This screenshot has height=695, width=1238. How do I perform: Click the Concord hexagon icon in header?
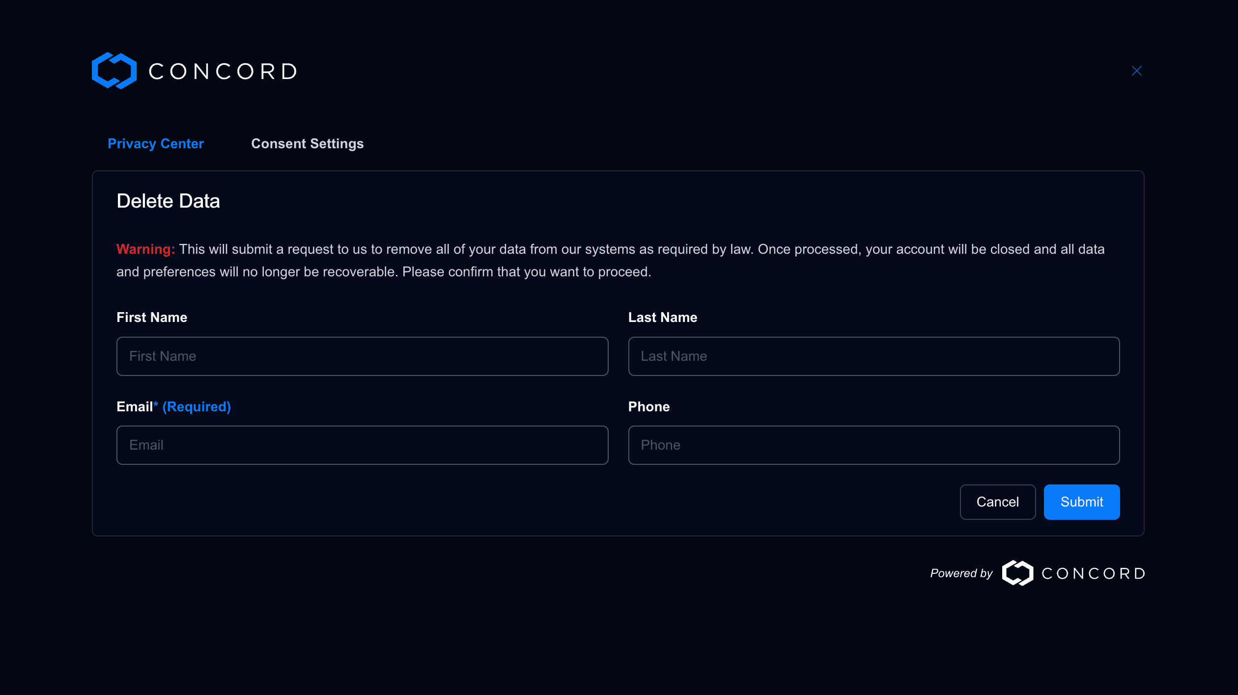pyautogui.click(x=114, y=70)
